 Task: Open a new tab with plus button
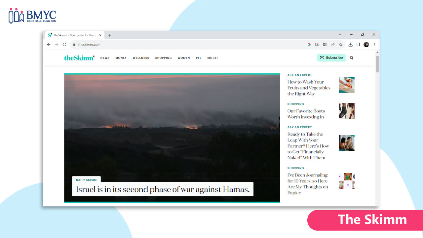pos(110,35)
